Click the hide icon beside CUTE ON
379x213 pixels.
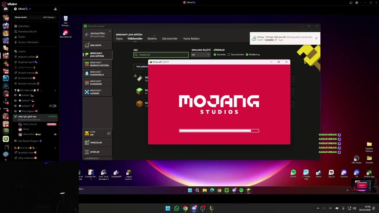(109, 133)
